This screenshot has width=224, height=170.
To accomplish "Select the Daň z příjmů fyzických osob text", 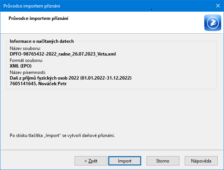I will click(x=39, y=78).
